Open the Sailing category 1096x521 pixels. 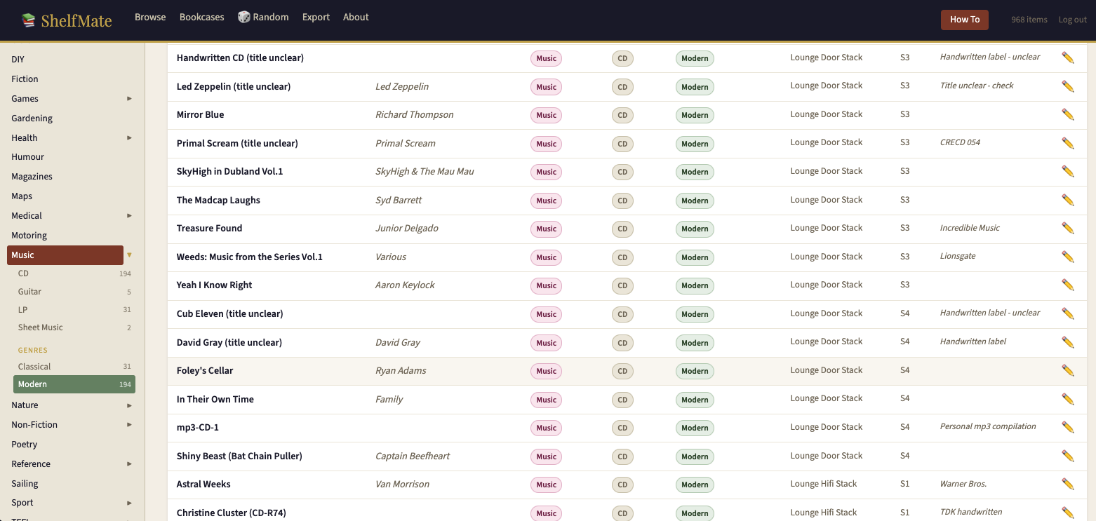[x=25, y=484]
